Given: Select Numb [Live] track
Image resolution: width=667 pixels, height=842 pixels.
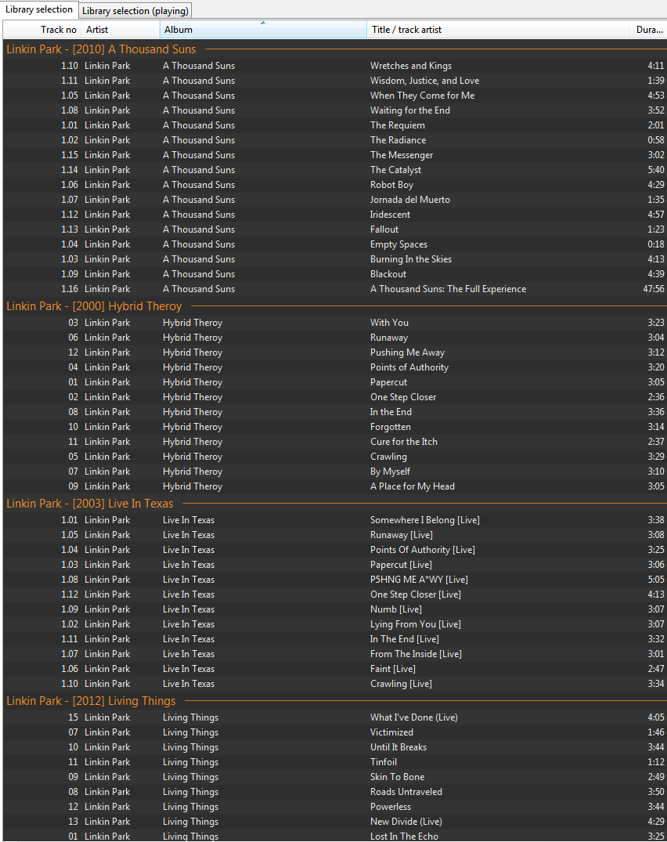Looking at the screenshot, I should coord(335,609).
